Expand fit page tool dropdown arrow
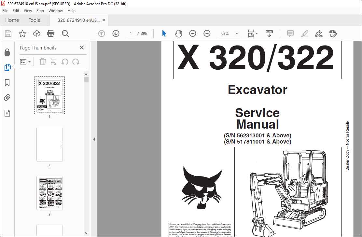The image size is (362, 237). pyautogui.click(x=257, y=34)
